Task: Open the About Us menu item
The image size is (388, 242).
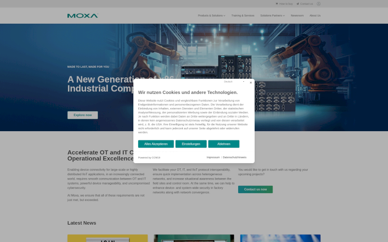Action: (315, 15)
